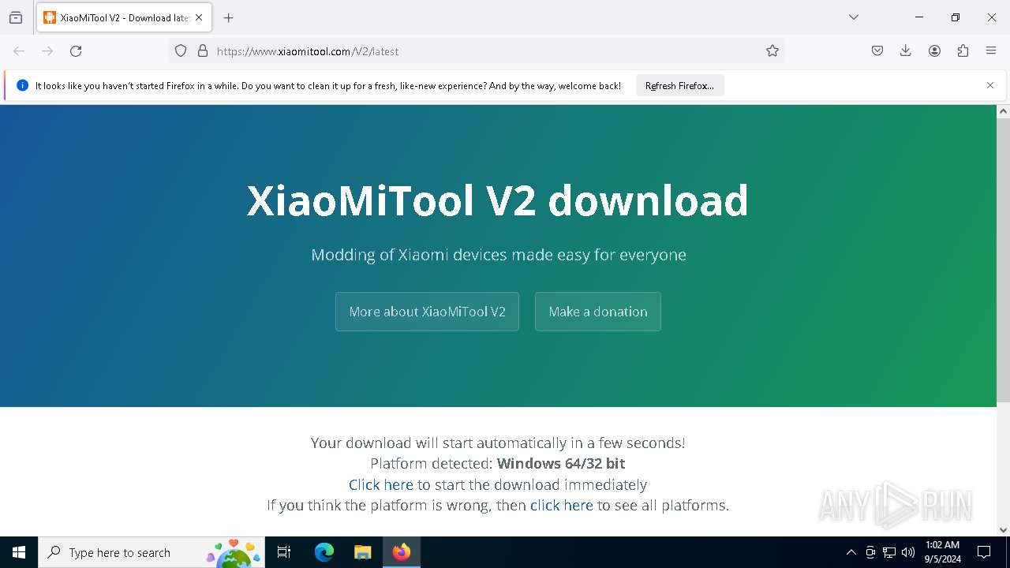The width and height of the screenshot is (1010, 568).
Task: Open a new tab with plus button
Action: [229, 17]
